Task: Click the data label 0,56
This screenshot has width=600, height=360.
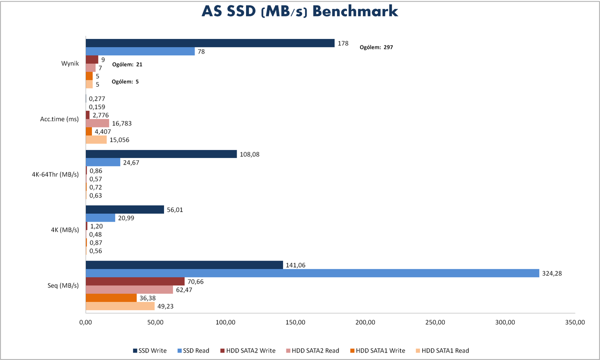Action: (96, 251)
